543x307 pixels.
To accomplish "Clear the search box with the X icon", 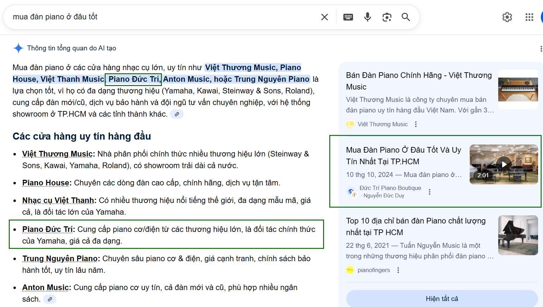I will point(324,17).
